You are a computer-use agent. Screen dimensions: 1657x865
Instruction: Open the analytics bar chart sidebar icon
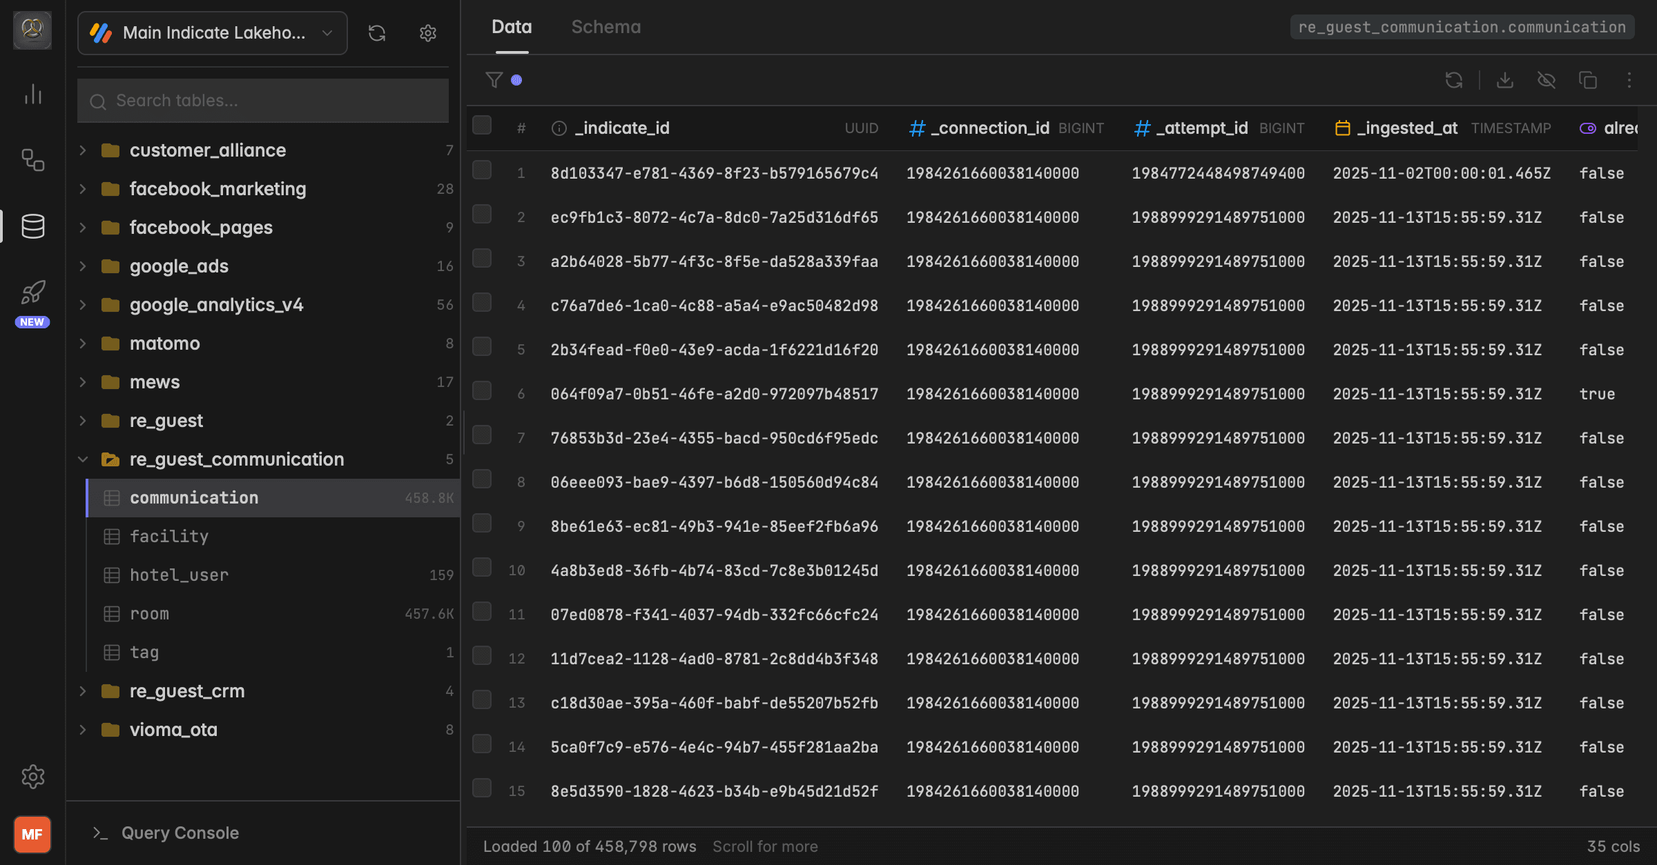tap(32, 94)
